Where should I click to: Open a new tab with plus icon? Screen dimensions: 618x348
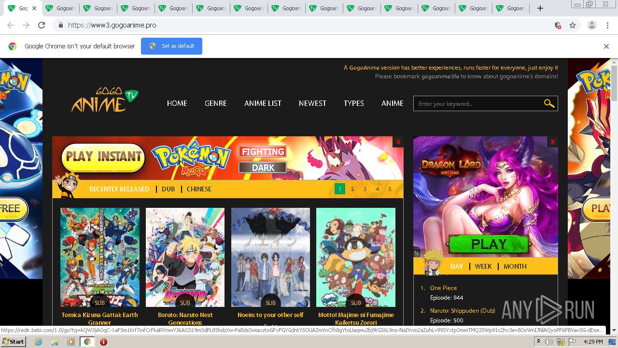[x=540, y=8]
